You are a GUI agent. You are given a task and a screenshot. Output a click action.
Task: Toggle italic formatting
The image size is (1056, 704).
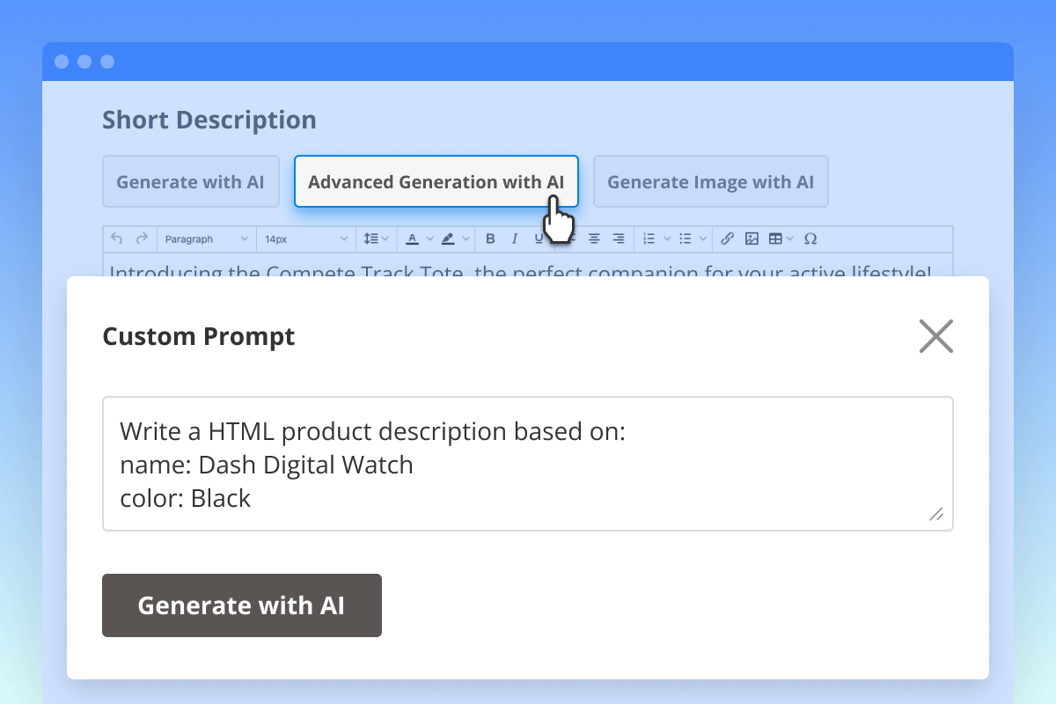[x=515, y=238]
